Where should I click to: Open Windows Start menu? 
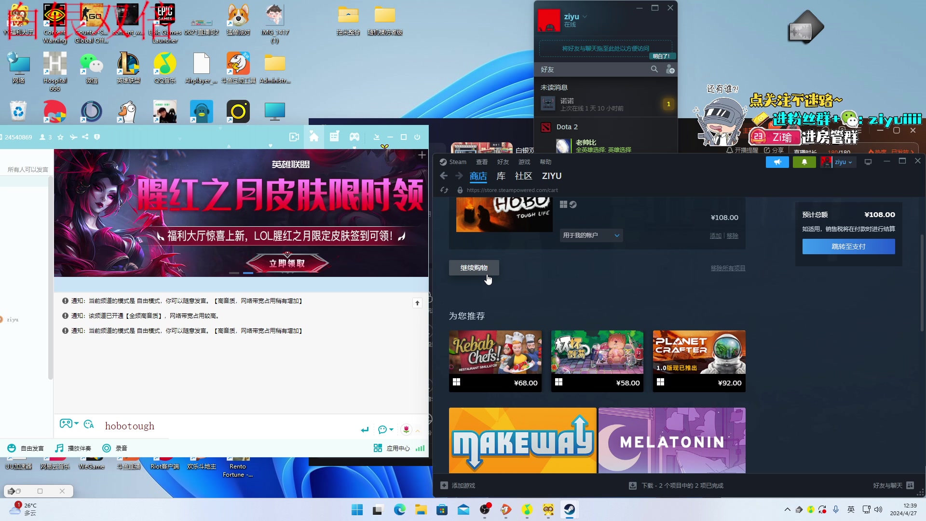pyautogui.click(x=357, y=509)
